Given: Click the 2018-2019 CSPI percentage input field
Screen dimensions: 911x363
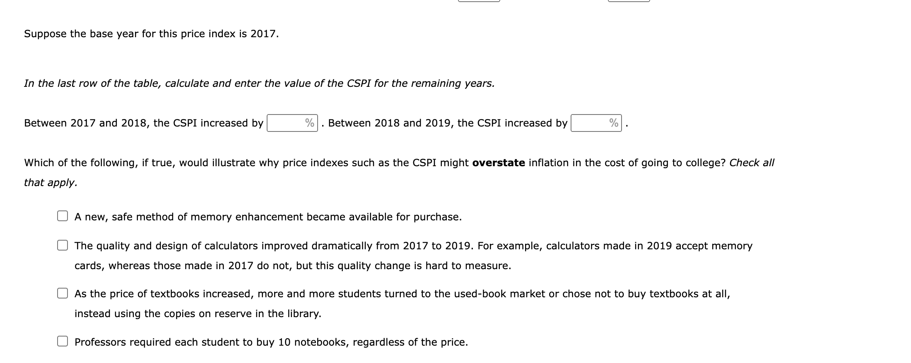Looking at the screenshot, I should (594, 122).
